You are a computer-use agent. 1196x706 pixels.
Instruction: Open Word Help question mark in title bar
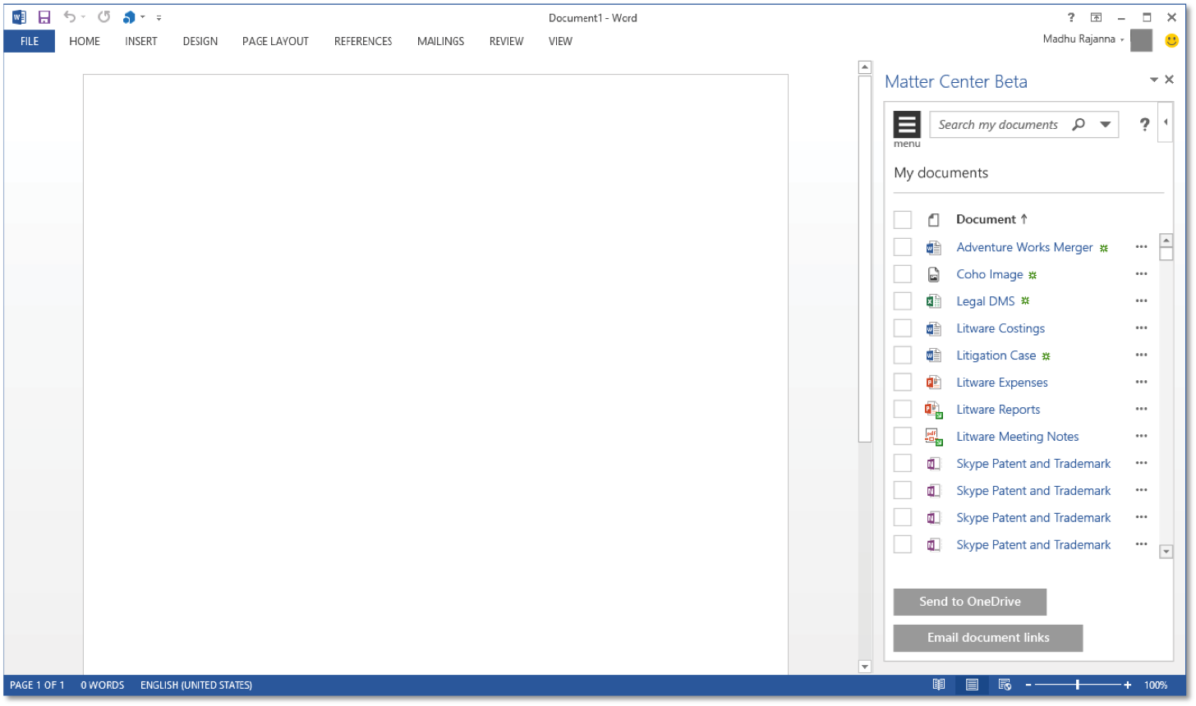coord(1070,17)
